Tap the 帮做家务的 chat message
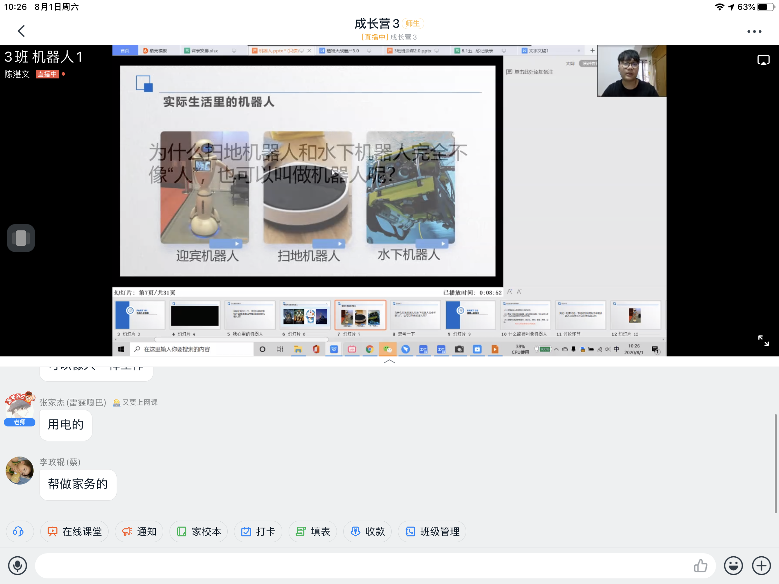This screenshot has width=779, height=584. (x=78, y=484)
